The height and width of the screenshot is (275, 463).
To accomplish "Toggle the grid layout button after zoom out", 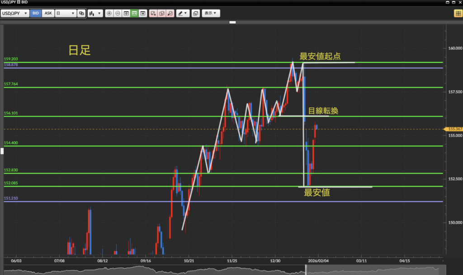I will [x=126, y=14].
